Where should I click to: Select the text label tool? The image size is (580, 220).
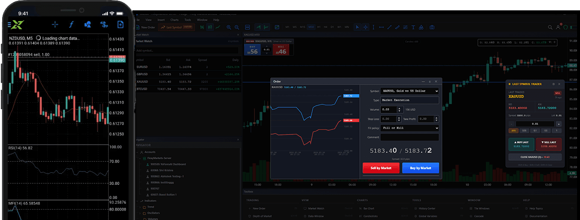point(413,27)
